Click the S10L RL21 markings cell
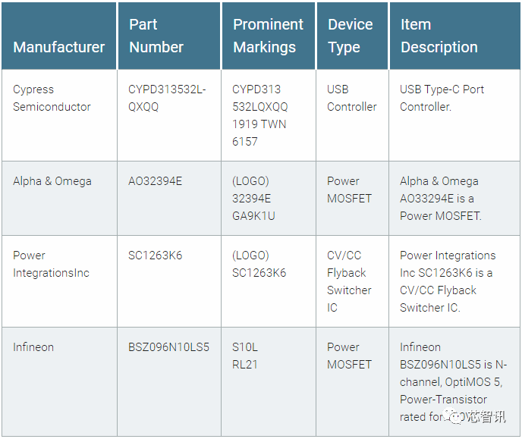 [x=245, y=356]
